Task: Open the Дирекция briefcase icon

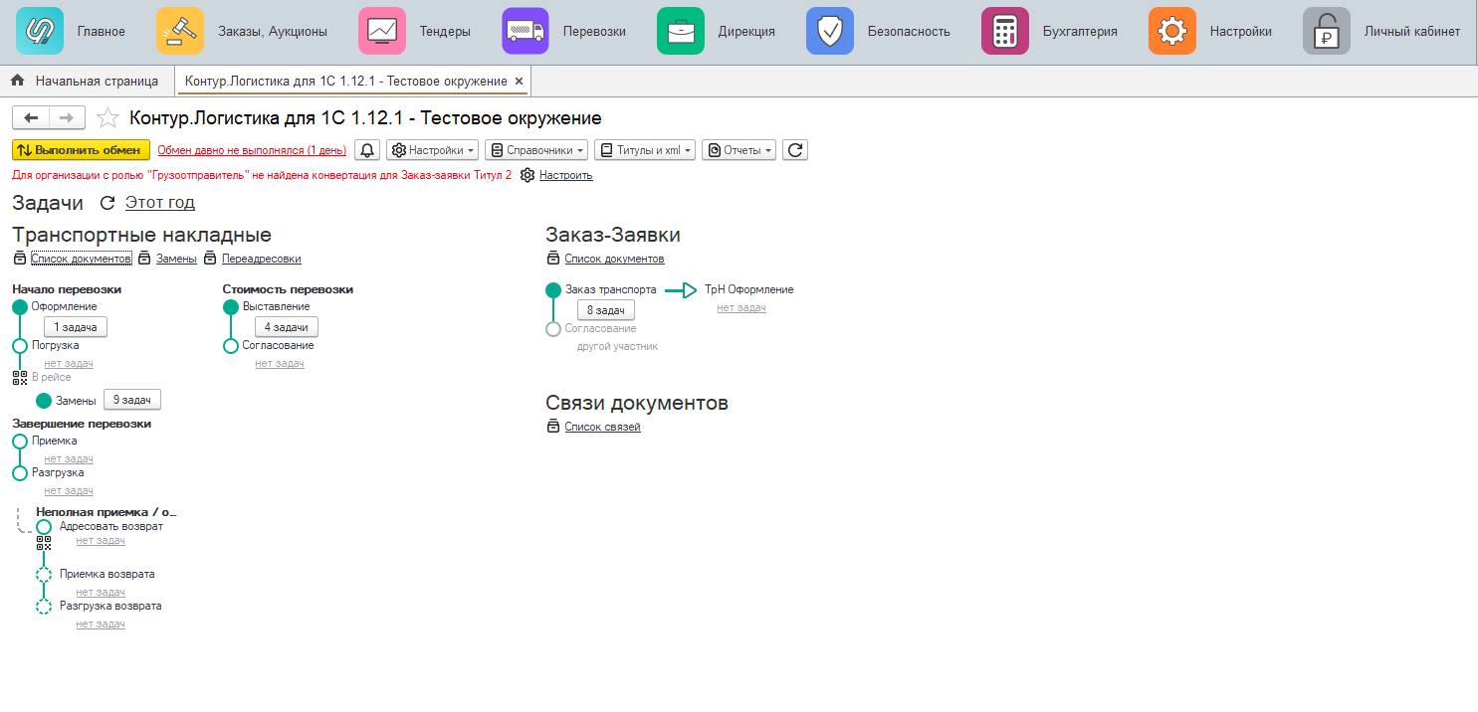Action: point(681,31)
